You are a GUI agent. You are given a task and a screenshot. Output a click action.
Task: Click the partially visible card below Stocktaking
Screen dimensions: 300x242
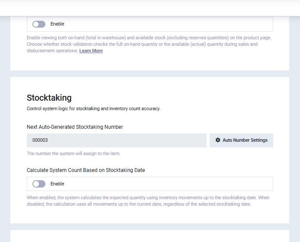150,236
